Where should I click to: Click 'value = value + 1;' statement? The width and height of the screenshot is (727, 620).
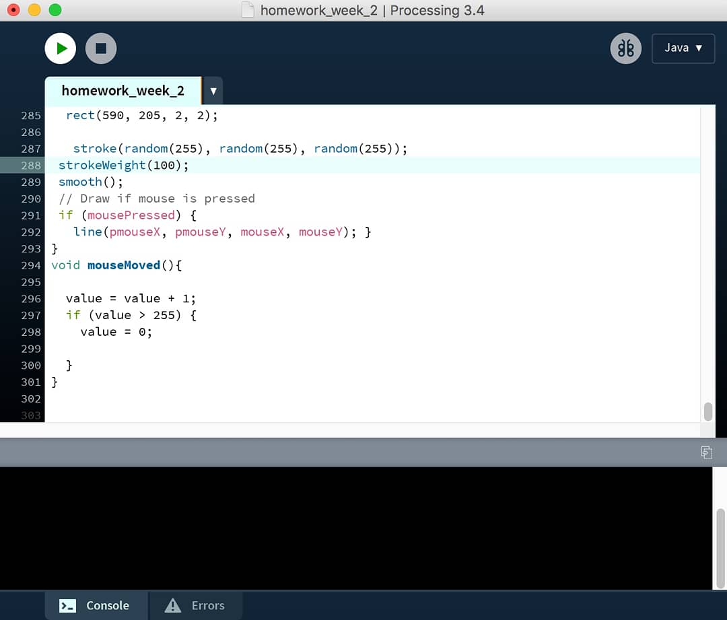[131, 299]
